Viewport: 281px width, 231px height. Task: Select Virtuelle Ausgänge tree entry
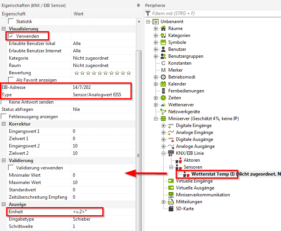tap(195, 188)
